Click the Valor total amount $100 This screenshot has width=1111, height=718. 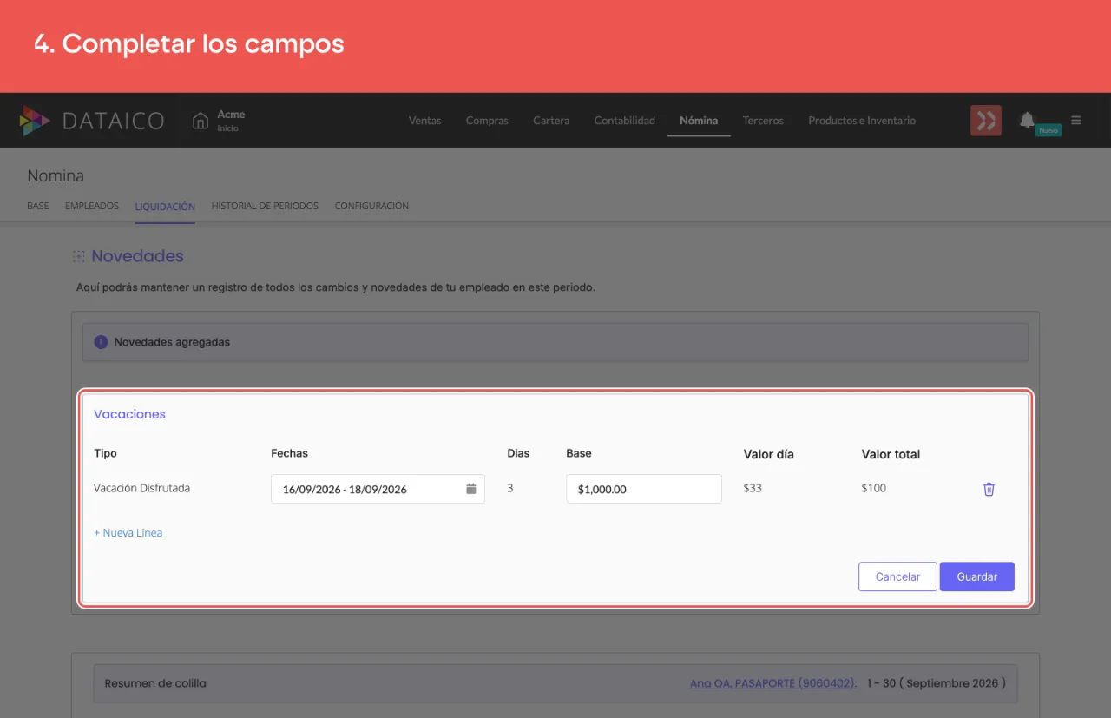(x=874, y=488)
